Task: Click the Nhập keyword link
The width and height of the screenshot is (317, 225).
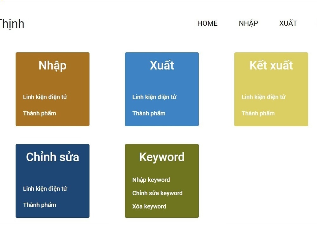Action: pos(151,180)
